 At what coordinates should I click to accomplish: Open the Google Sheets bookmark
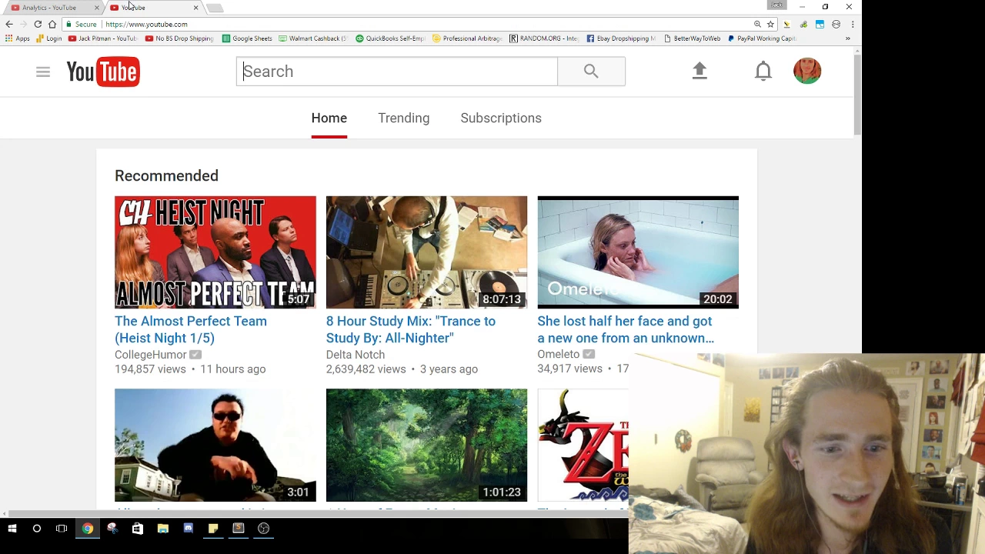pyautogui.click(x=247, y=38)
